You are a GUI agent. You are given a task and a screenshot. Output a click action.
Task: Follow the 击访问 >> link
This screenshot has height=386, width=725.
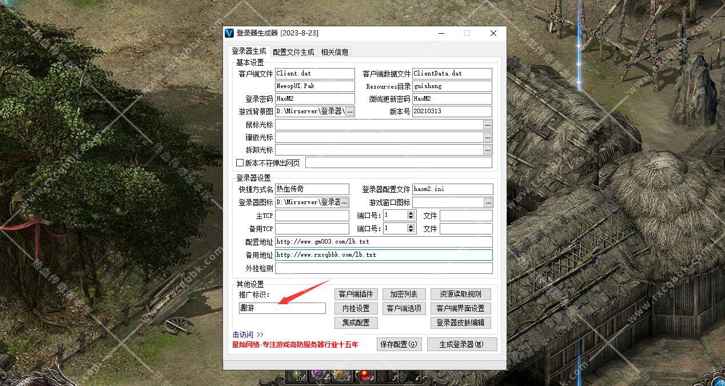(248, 335)
